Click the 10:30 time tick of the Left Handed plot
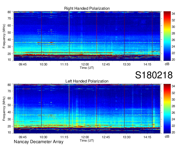 point(43,137)
